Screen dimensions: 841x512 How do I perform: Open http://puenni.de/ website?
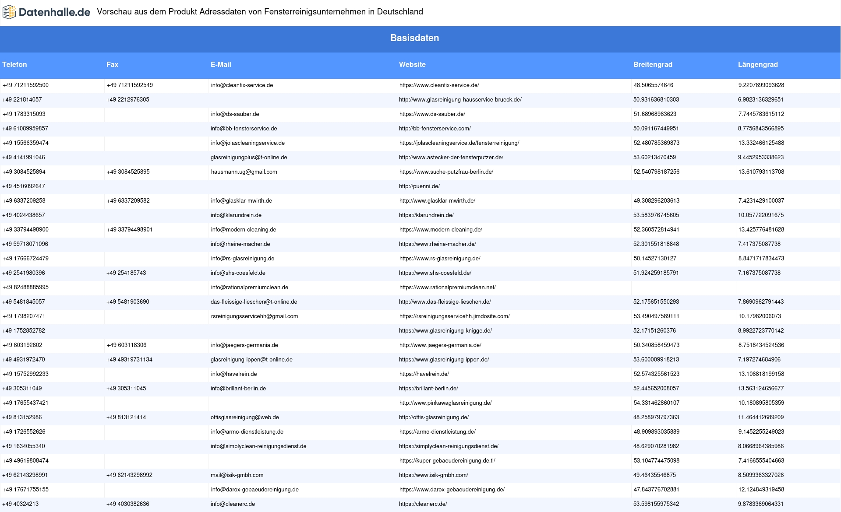[419, 186]
